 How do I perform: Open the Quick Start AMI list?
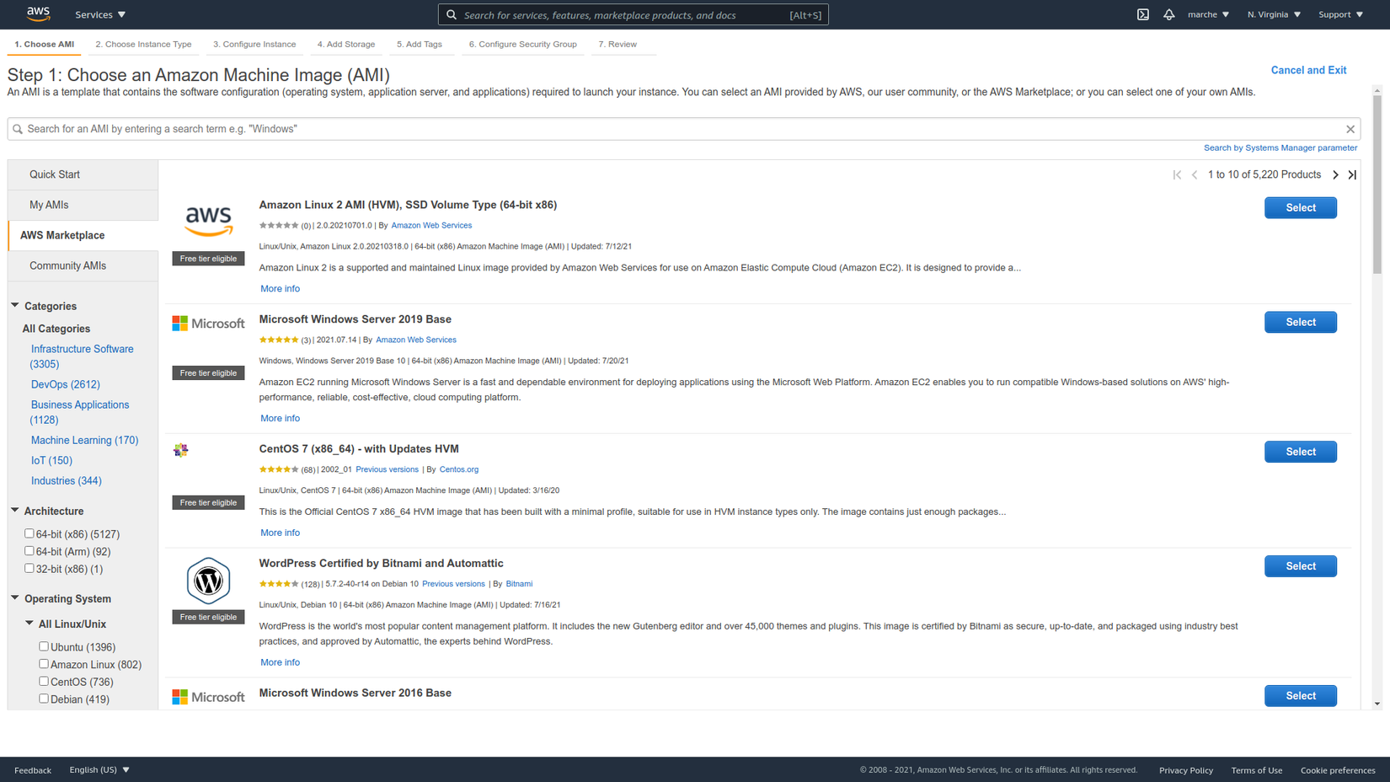coord(83,174)
